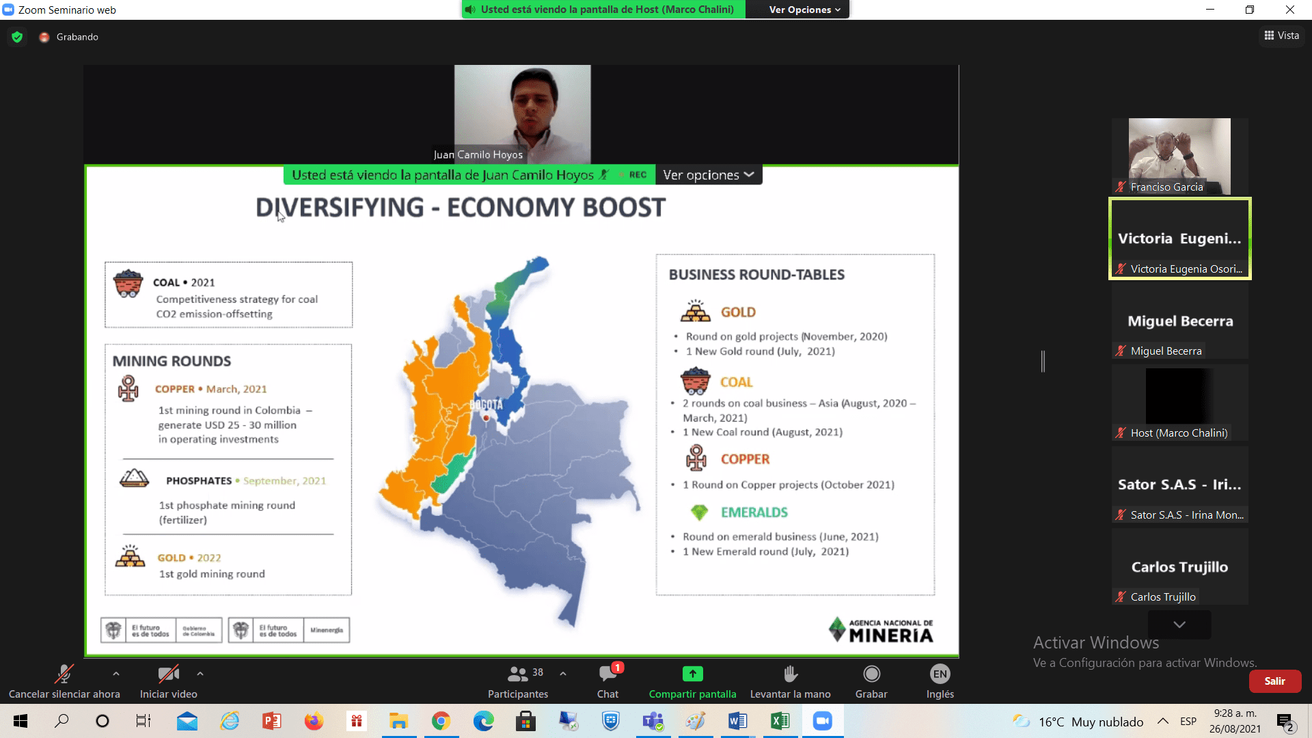Screen dimensions: 1312x738
Task: Open Task View on the taskbar
Action: point(143,721)
